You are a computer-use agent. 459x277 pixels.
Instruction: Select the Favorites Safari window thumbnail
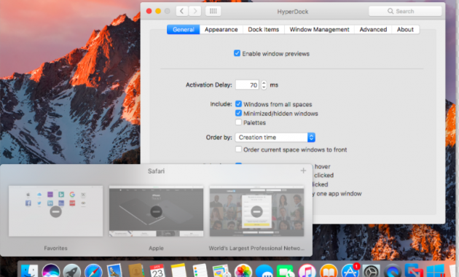[55, 211]
